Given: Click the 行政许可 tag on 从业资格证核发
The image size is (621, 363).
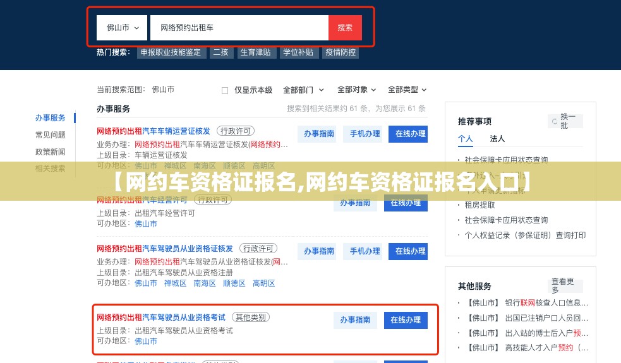Looking at the screenshot, I should pyautogui.click(x=258, y=249).
